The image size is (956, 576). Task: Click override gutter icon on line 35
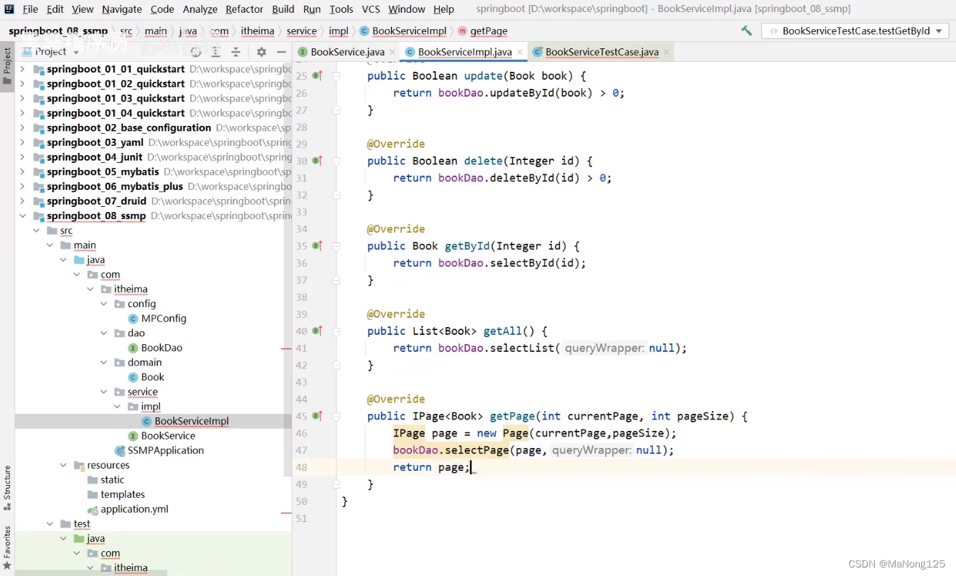coord(317,246)
